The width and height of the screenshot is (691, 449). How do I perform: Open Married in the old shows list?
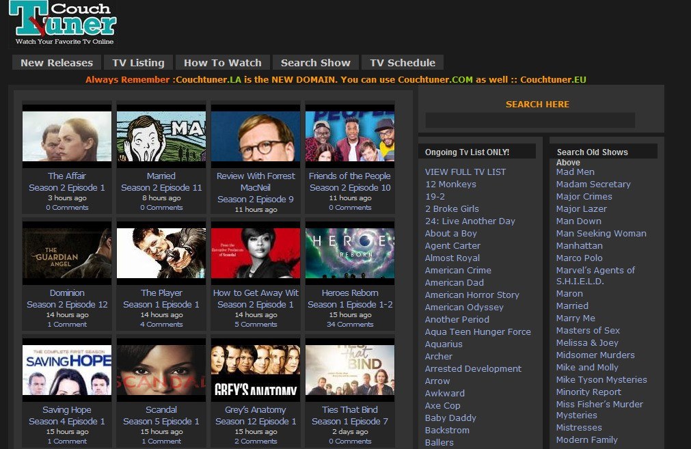click(x=572, y=305)
